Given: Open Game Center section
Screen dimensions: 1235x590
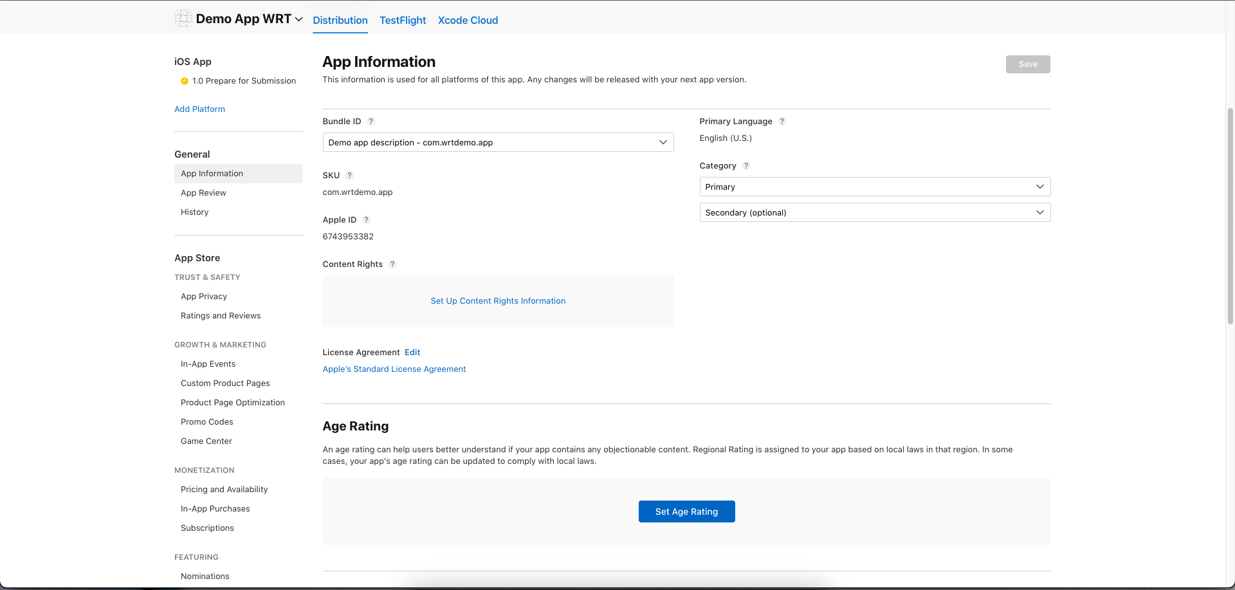Looking at the screenshot, I should click(x=206, y=441).
